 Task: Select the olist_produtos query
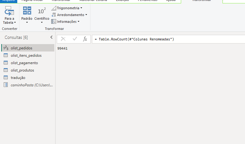(28, 70)
